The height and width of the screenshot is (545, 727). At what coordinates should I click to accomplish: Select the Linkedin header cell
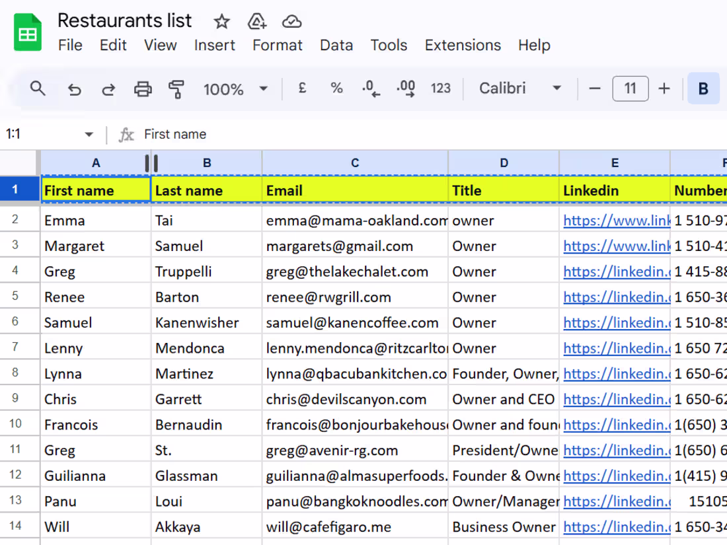click(x=615, y=190)
